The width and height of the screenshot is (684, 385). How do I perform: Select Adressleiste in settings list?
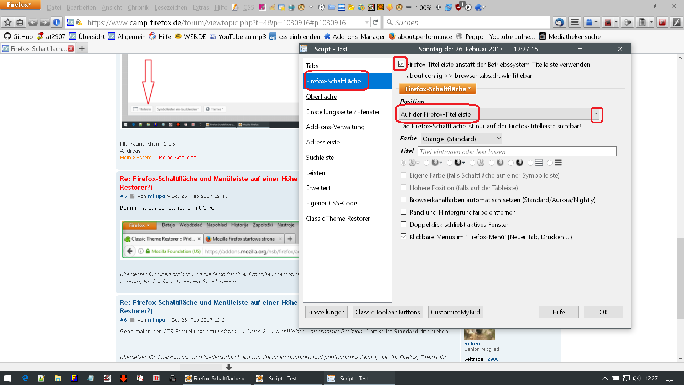[323, 142]
